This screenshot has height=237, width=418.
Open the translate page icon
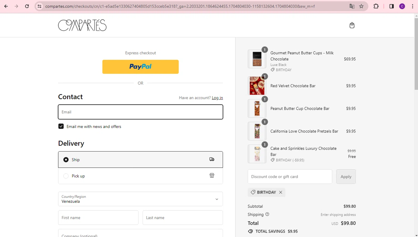pos(352,6)
